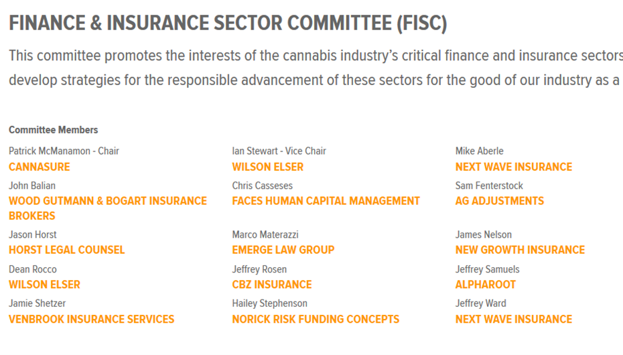The image size is (623, 355).
Task: Open the CBZ INSURANCE link
Action: (272, 285)
